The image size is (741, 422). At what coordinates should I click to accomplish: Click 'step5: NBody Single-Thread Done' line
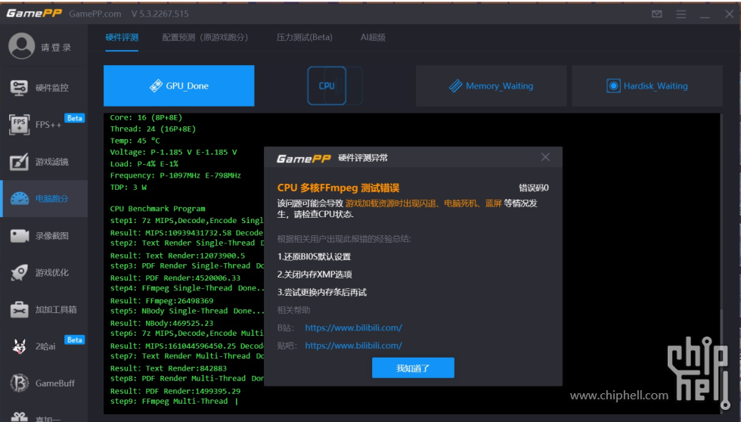[x=187, y=311]
